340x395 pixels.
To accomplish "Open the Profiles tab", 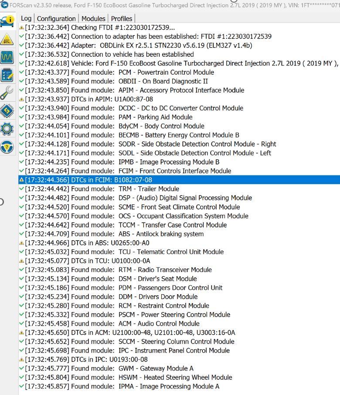I will (x=122, y=18).
